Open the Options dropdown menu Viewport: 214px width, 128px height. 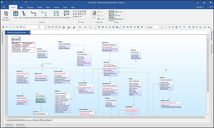coord(200,7)
